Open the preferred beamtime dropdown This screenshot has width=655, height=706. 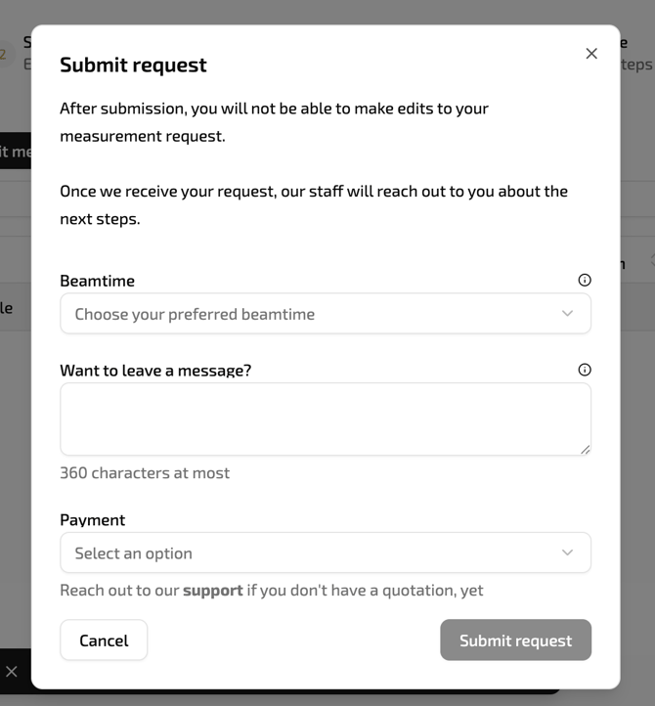point(313,314)
